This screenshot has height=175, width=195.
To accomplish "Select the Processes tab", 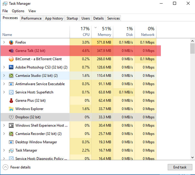I will tap(10, 18).
